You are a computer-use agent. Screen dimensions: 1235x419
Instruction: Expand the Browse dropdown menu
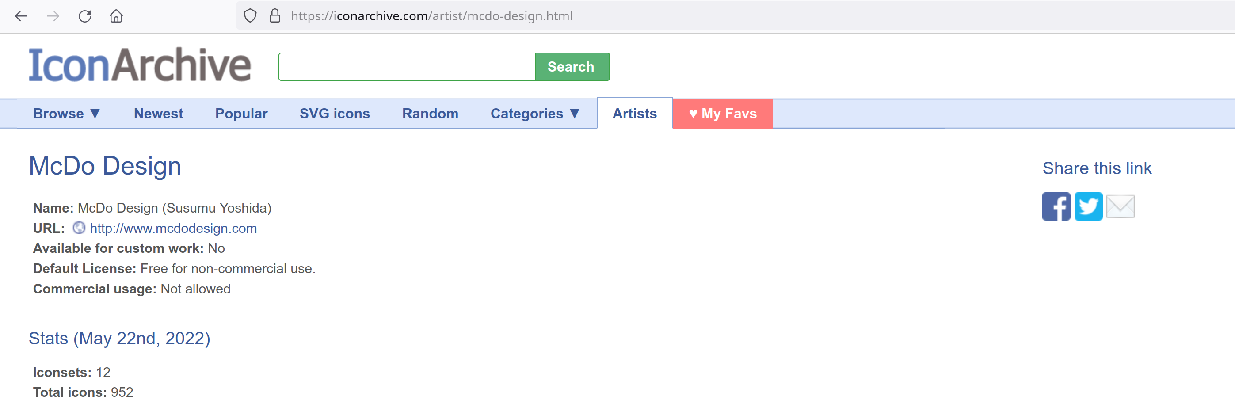pyautogui.click(x=67, y=114)
